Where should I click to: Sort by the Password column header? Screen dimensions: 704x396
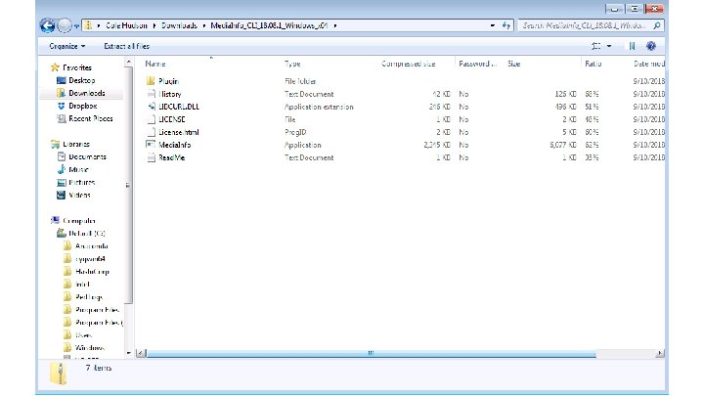(478, 64)
